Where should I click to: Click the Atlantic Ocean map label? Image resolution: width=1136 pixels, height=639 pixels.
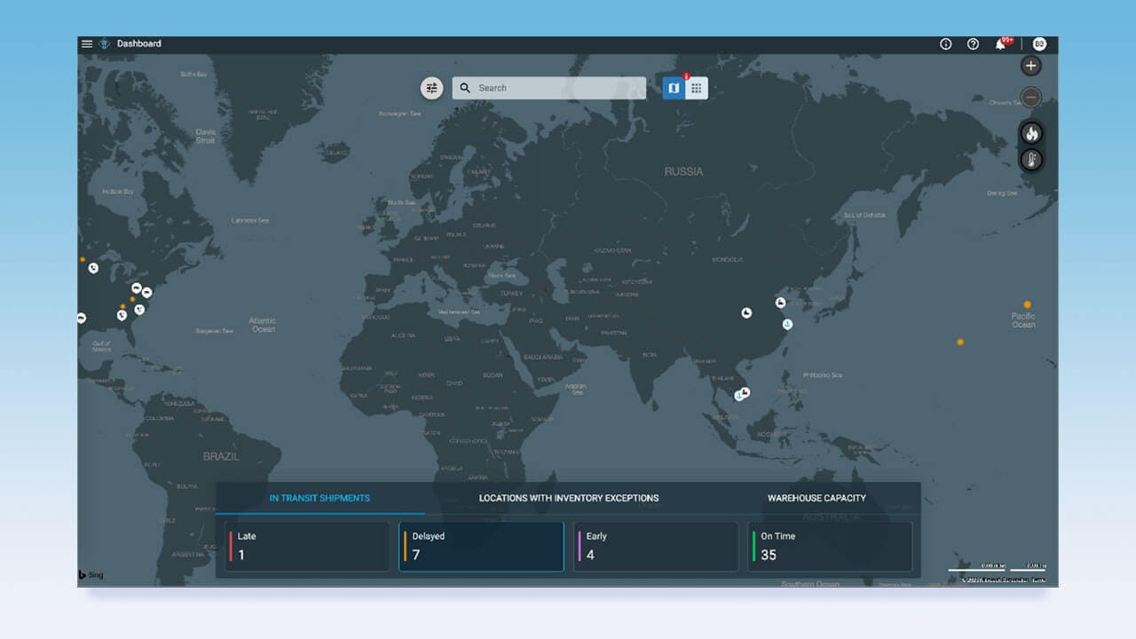click(263, 325)
